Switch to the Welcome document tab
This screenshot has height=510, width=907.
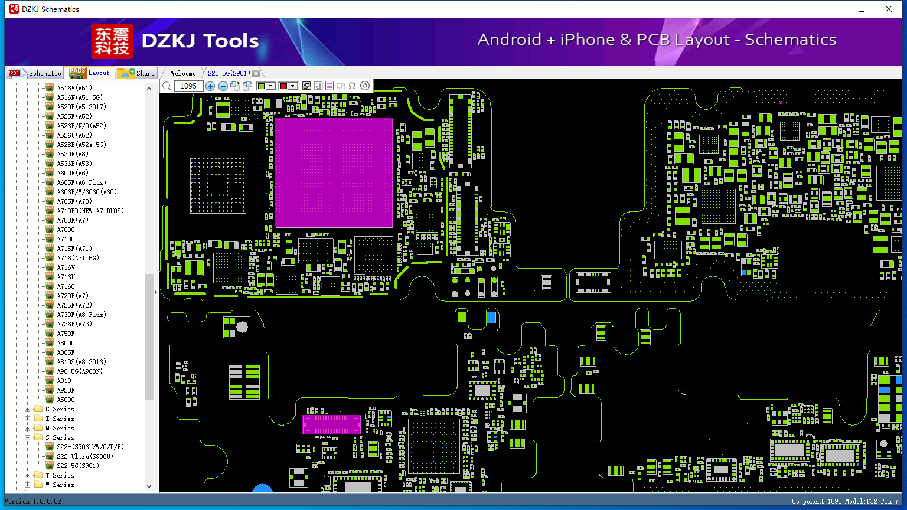(183, 73)
